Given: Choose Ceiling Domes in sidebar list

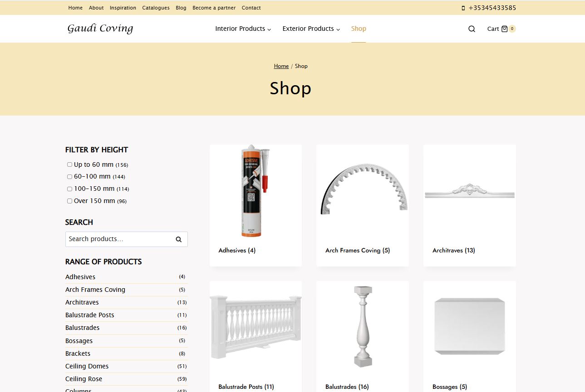Looking at the screenshot, I should (x=87, y=366).
